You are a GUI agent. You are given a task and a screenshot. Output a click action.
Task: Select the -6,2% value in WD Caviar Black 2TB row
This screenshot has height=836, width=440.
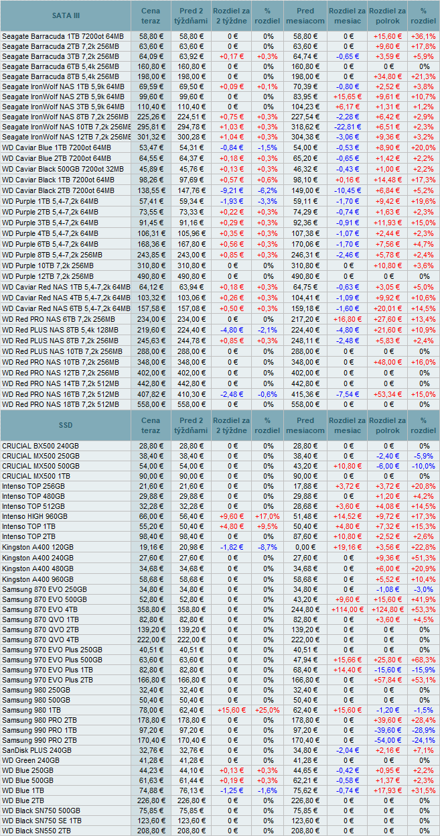268,191
